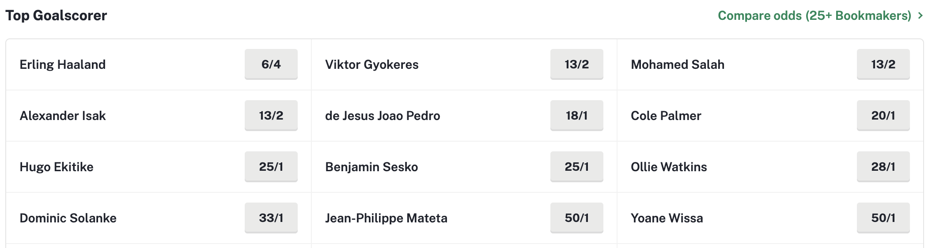
Task: Add Alexander Isak 13/2 to betslip
Action: tap(271, 116)
